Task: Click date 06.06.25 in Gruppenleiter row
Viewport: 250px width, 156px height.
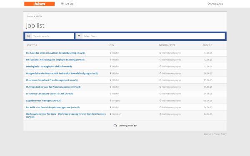Action: click(x=208, y=73)
